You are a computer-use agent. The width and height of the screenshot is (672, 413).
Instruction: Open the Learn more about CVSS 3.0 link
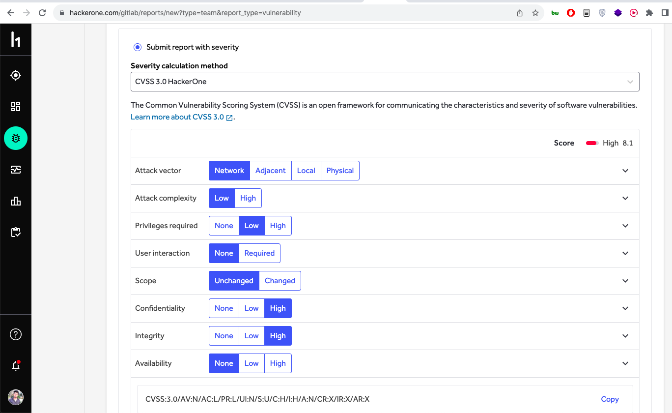click(x=181, y=117)
